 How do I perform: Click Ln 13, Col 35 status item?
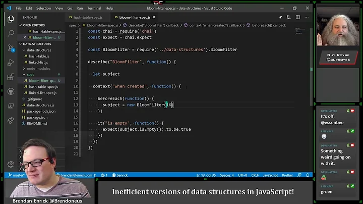tap(206, 175)
